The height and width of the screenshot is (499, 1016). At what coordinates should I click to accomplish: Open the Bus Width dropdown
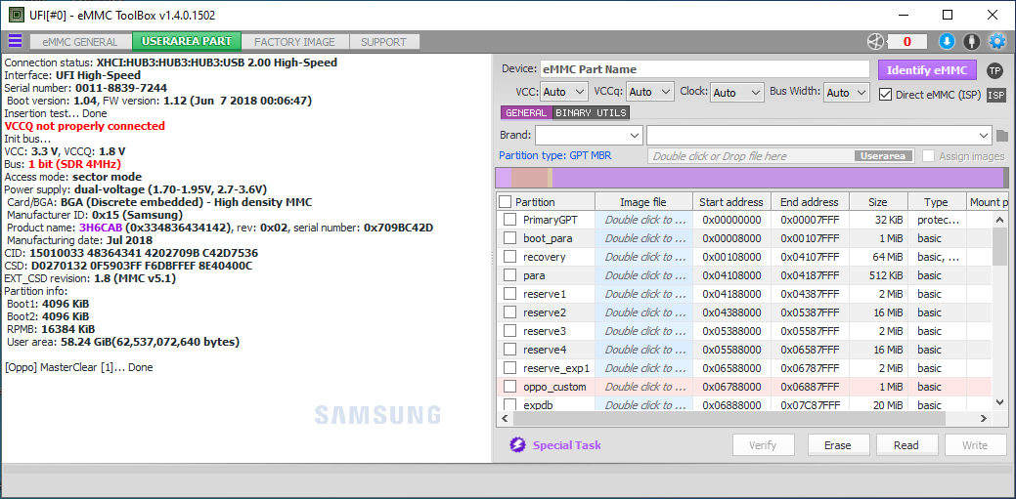point(846,93)
